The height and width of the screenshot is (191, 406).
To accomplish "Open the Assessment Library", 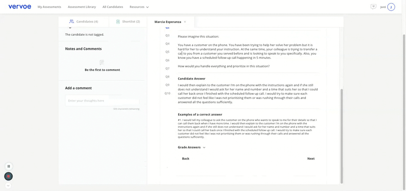I will [82, 7].
